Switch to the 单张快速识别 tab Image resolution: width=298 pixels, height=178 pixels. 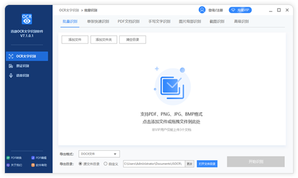[98, 21]
